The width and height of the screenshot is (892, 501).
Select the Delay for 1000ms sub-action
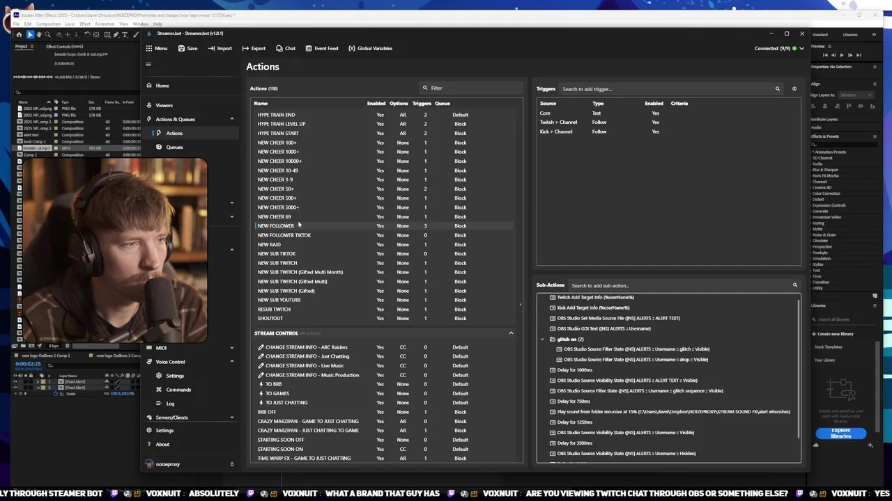(574, 370)
